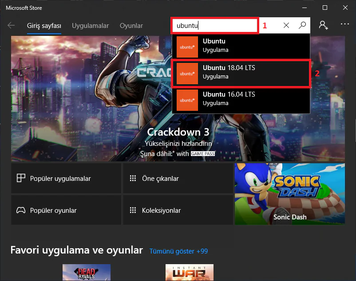Open the Instant War game thumbnail
The width and height of the screenshot is (356, 281).
[190, 273]
